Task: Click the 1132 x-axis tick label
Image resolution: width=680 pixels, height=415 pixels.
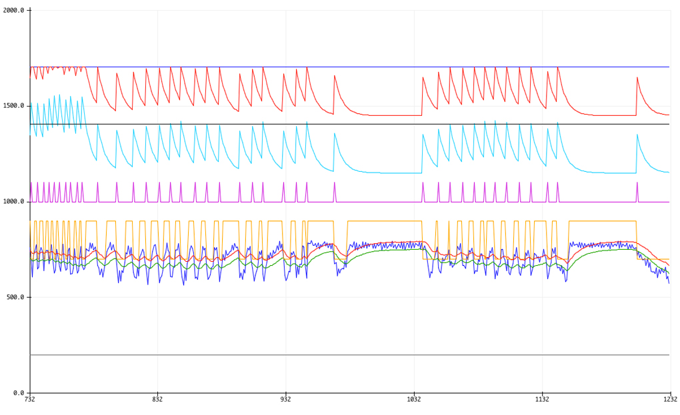Action: coord(542,400)
